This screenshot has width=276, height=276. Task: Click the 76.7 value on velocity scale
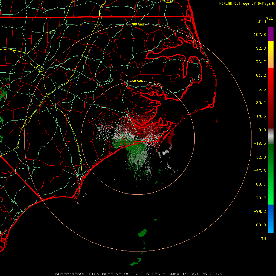point(261,62)
